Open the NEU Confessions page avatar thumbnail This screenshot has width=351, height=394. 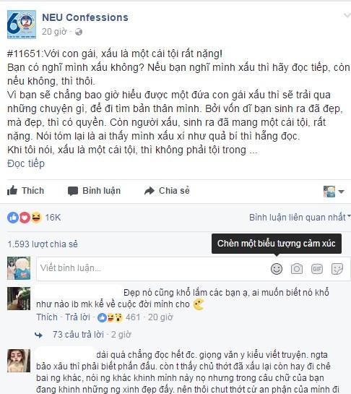[22, 25]
